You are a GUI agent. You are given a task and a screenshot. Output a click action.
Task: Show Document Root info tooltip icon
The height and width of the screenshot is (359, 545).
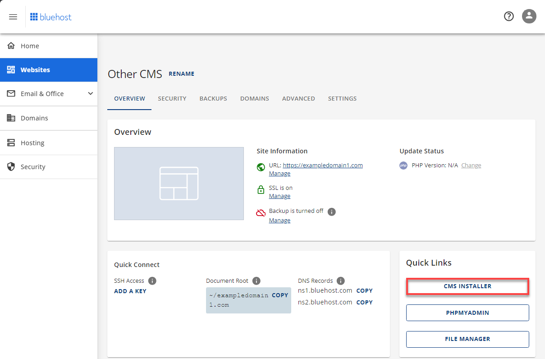(x=256, y=281)
